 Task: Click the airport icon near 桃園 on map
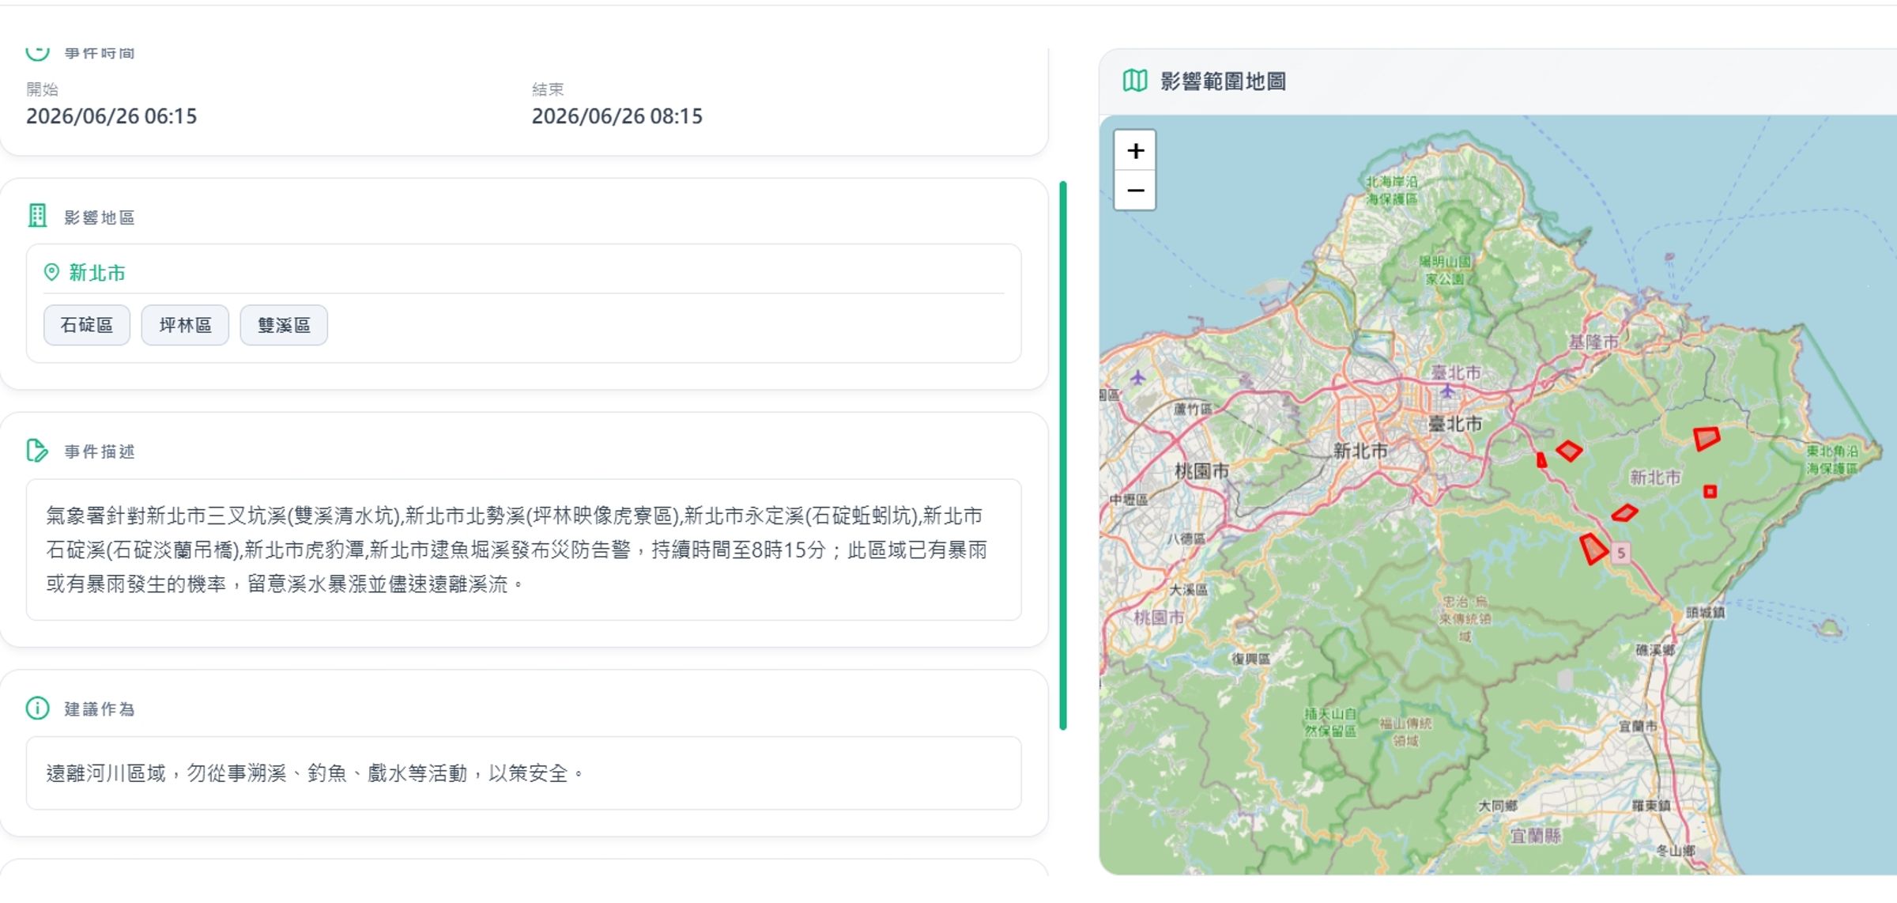1137,377
